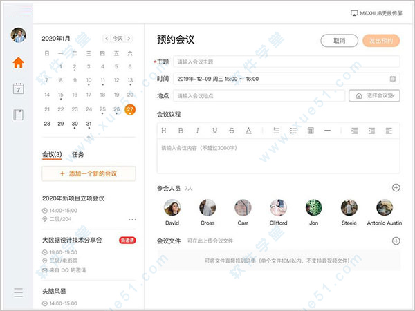The image size is (415, 311).
Task: Open the calendar icon in sidebar
Action: (18, 88)
